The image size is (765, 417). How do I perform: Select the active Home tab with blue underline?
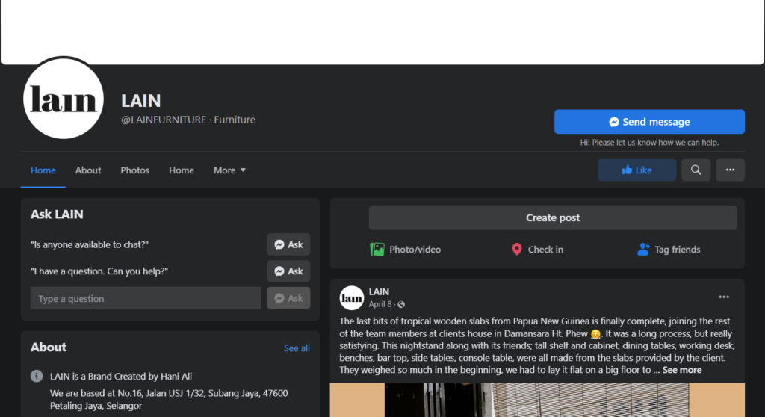coord(43,170)
